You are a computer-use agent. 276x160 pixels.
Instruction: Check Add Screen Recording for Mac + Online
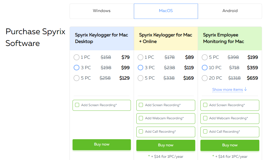coord(141,105)
